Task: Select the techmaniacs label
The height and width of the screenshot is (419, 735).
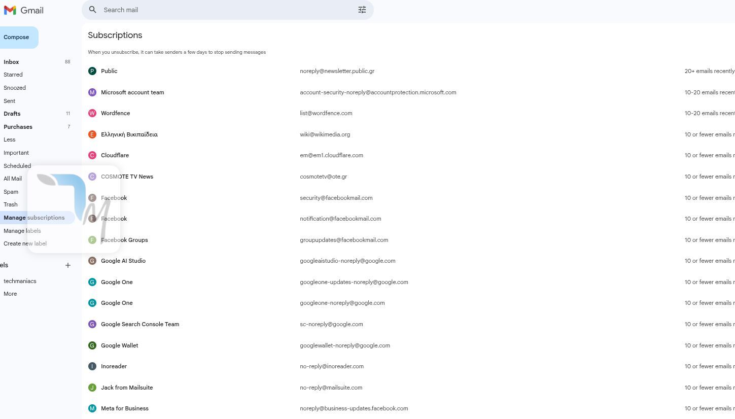Action: click(x=20, y=281)
